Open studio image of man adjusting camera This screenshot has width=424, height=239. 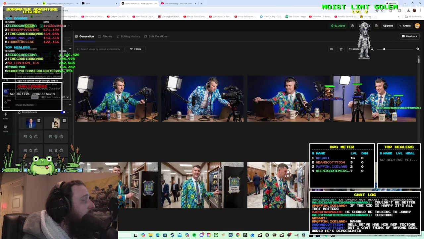202,99
